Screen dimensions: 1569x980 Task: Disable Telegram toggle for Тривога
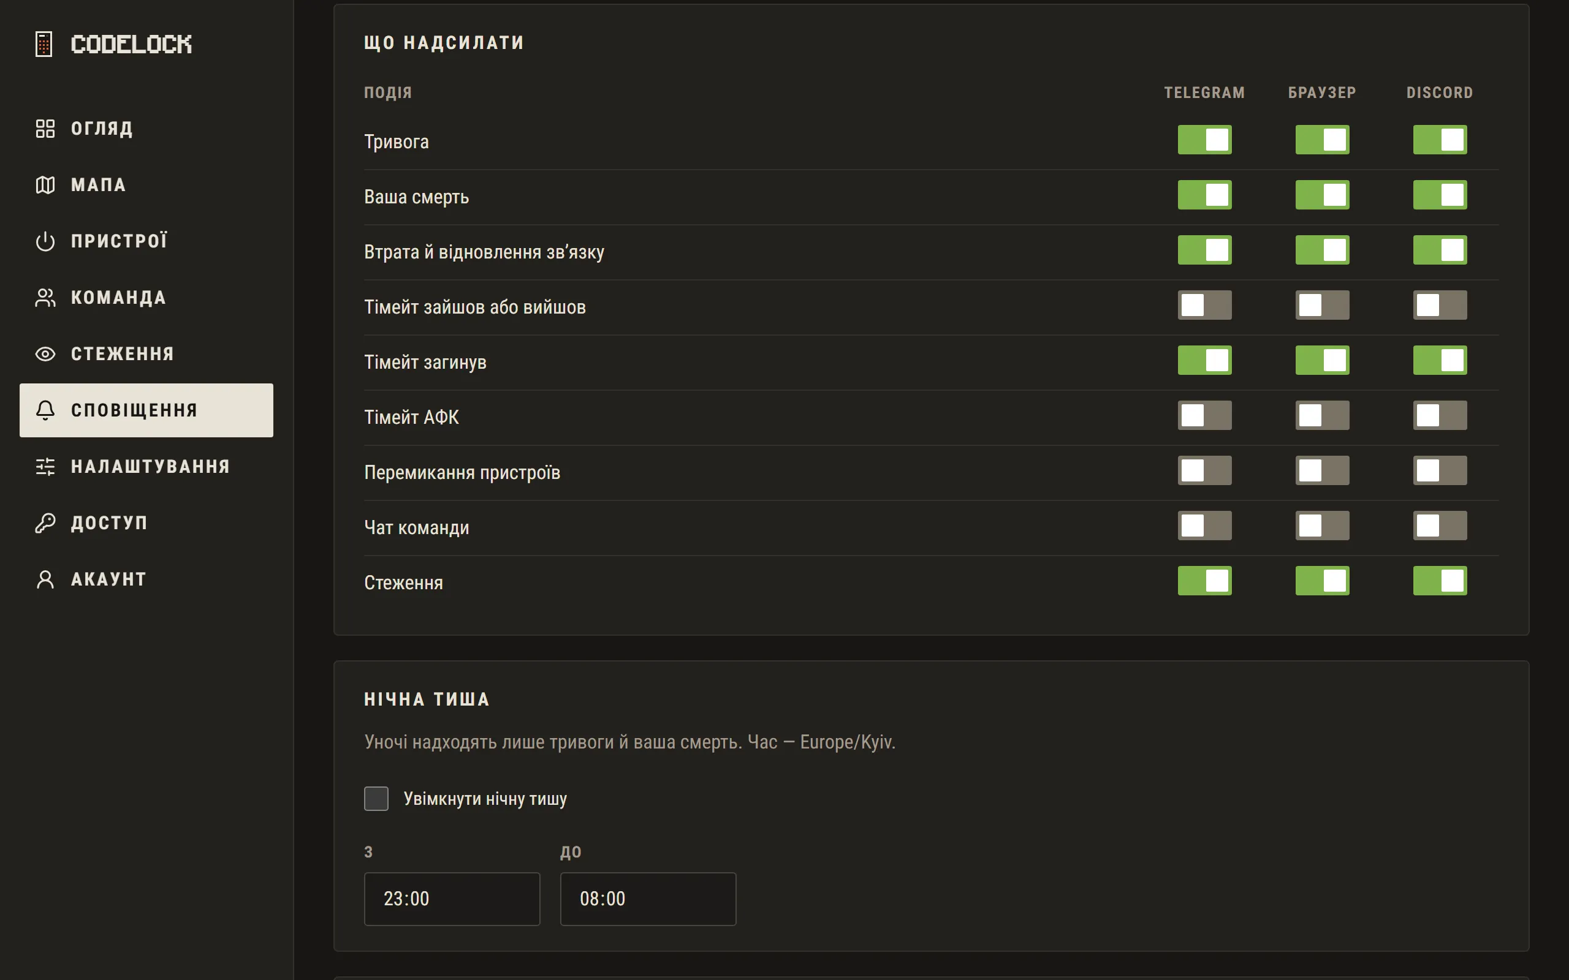pyautogui.click(x=1204, y=140)
